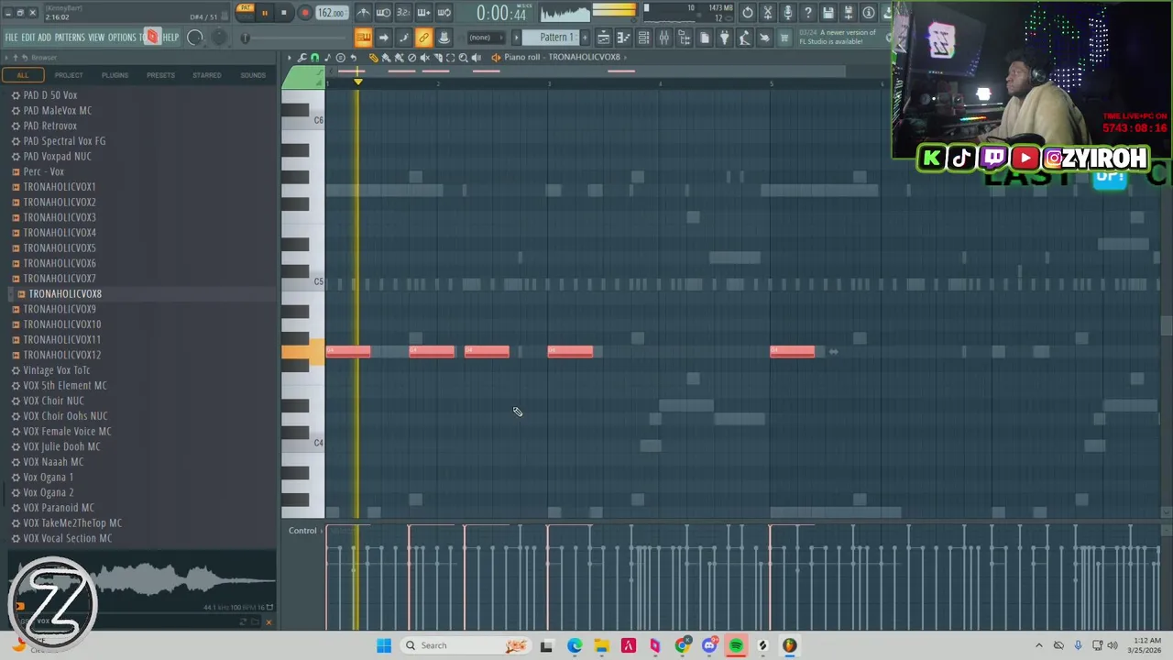Screen dimensions: 1173x660
Task: Toggle wait for input before recording
Action: (x=384, y=13)
